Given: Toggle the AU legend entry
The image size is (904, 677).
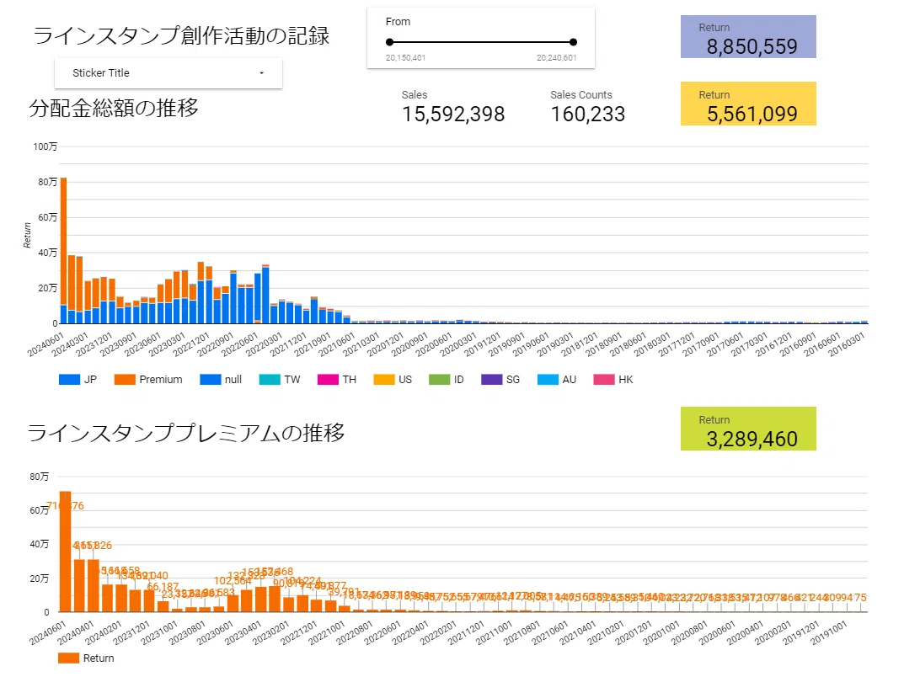Looking at the screenshot, I should (557, 379).
